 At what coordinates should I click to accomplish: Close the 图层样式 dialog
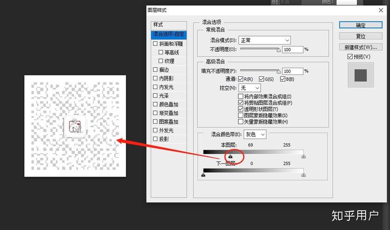point(381,10)
